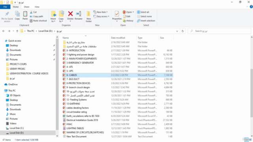Image resolution: width=253 pixels, height=142 pixels.
Task: Sort by Date modified column
Action: 123,38
